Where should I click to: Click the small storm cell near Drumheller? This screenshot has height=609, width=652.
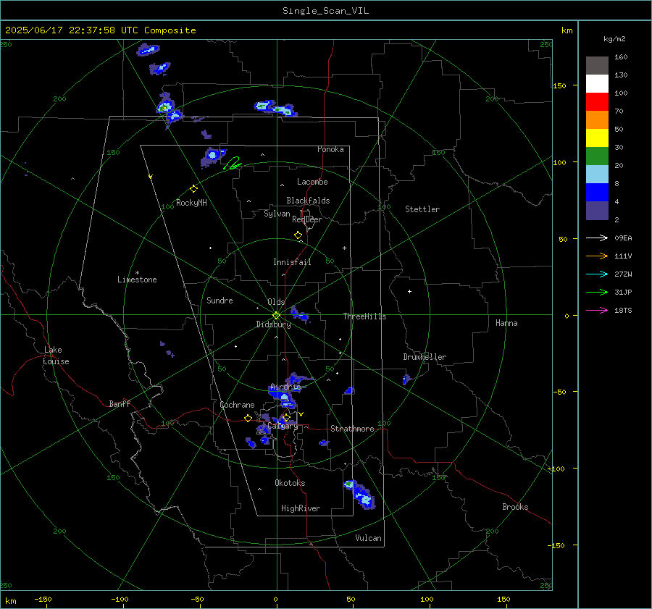click(x=406, y=379)
